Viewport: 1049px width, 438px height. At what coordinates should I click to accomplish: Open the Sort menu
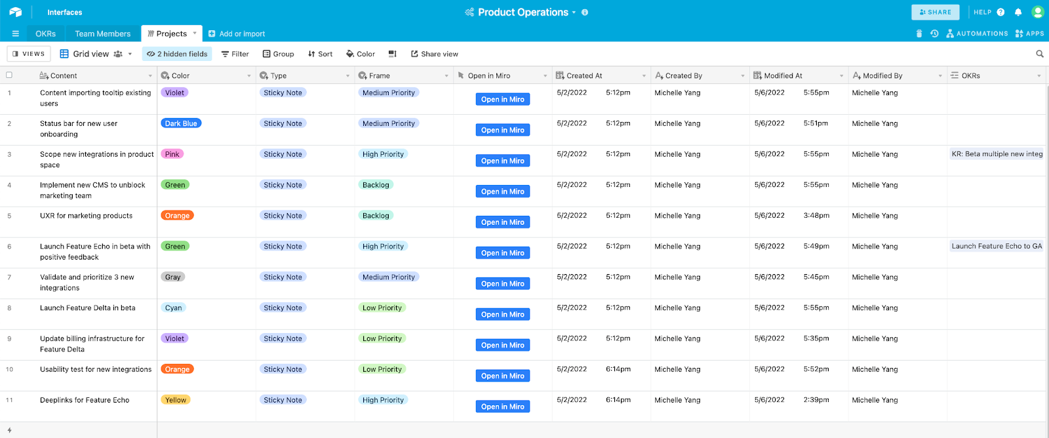(x=321, y=54)
